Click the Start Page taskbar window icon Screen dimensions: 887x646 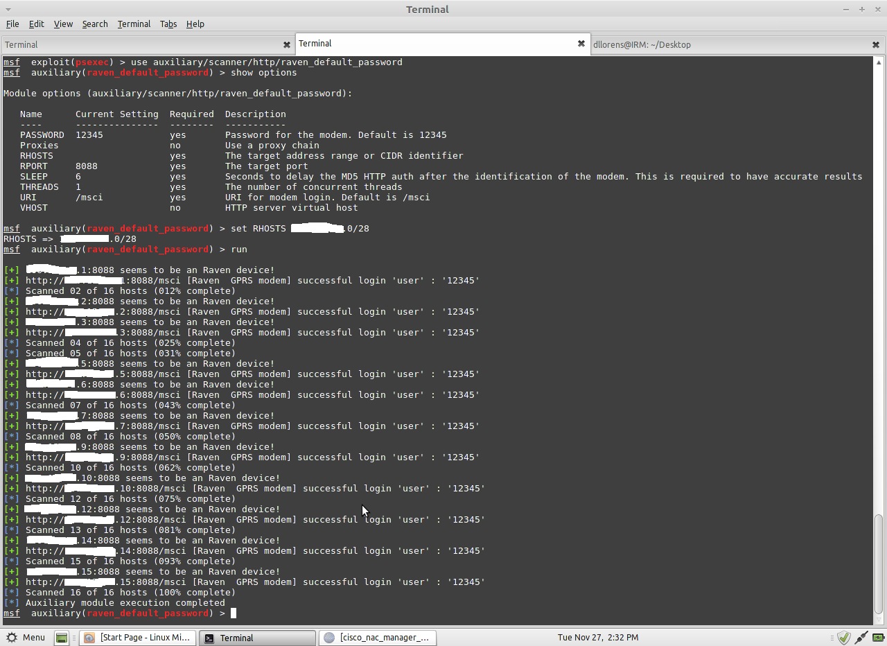(x=89, y=638)
